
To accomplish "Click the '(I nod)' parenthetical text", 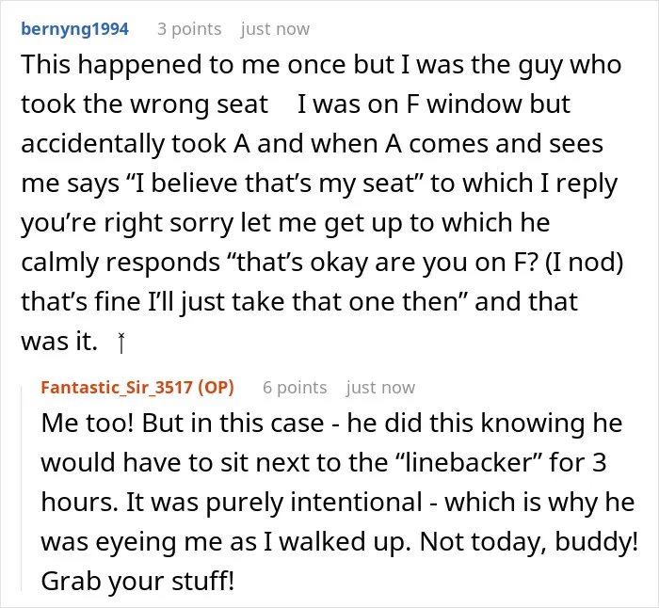I will 585,263.
